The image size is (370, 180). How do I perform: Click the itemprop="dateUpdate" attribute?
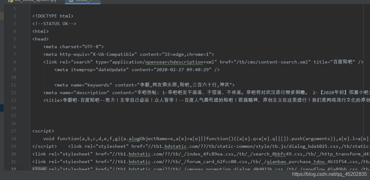click(100, 70)
